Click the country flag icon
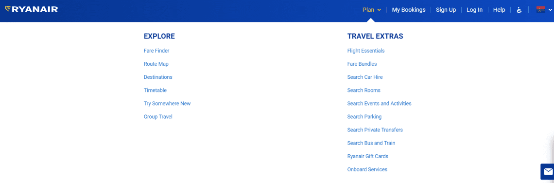Viewport: 554px width, 183px height. point(540,10)
